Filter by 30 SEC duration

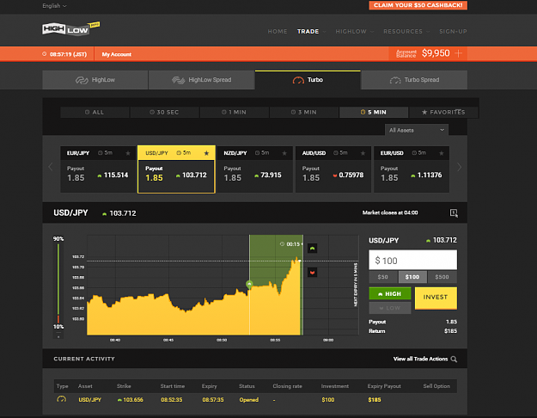[164, 112]
